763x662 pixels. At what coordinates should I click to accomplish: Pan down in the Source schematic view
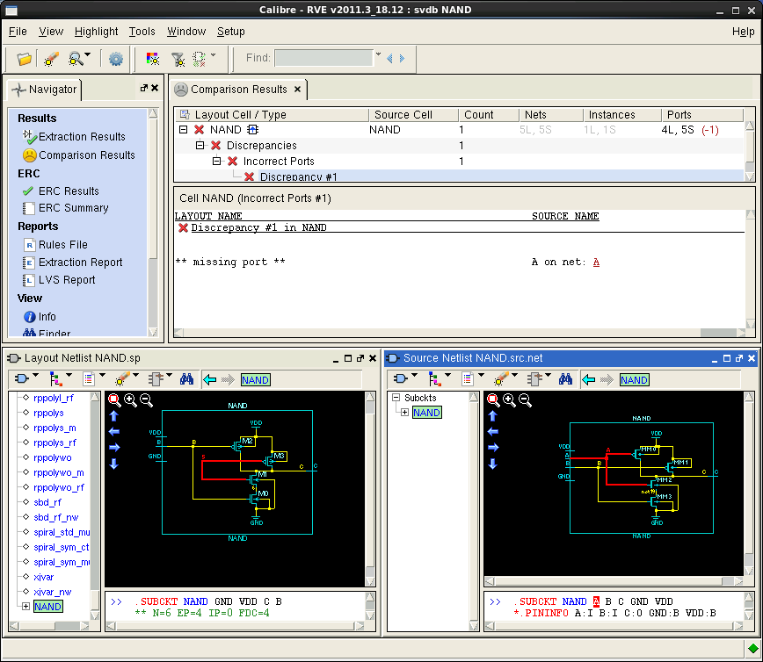click(492, 464)
